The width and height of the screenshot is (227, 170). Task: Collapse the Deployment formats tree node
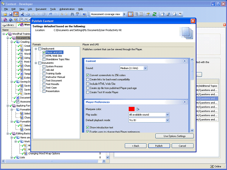(36, 49)
